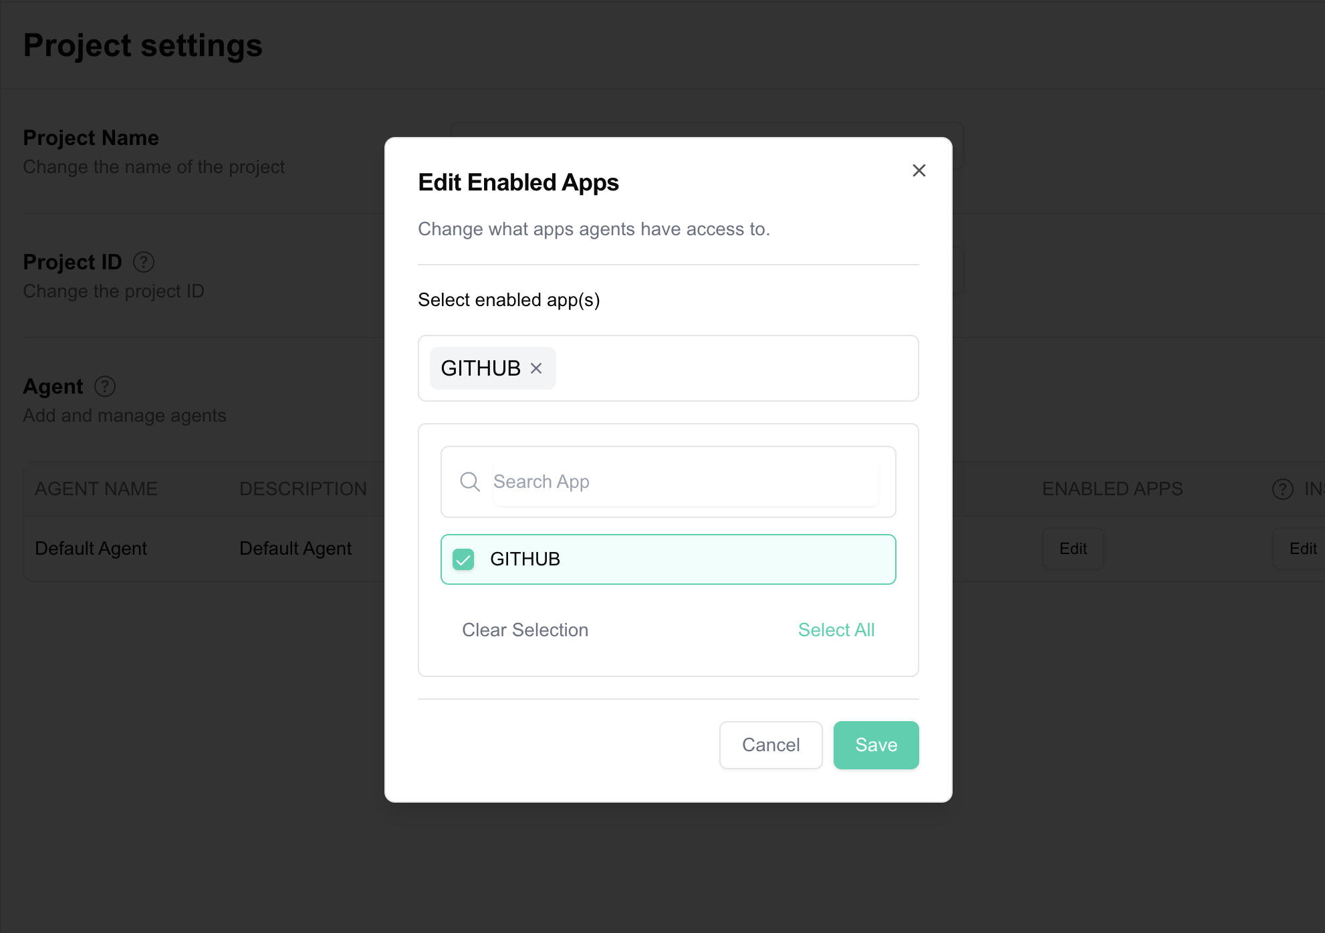Select the GITHUB app row
The width and height of the screenshot is (1325, 933).
coord(669,559)
